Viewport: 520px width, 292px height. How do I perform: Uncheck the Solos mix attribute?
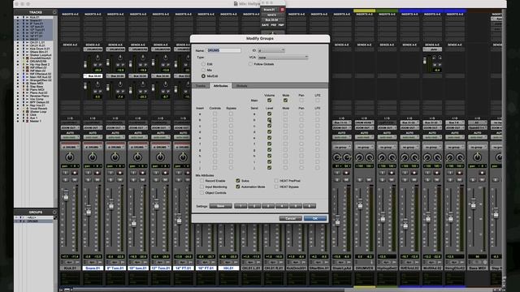[238, 181]
